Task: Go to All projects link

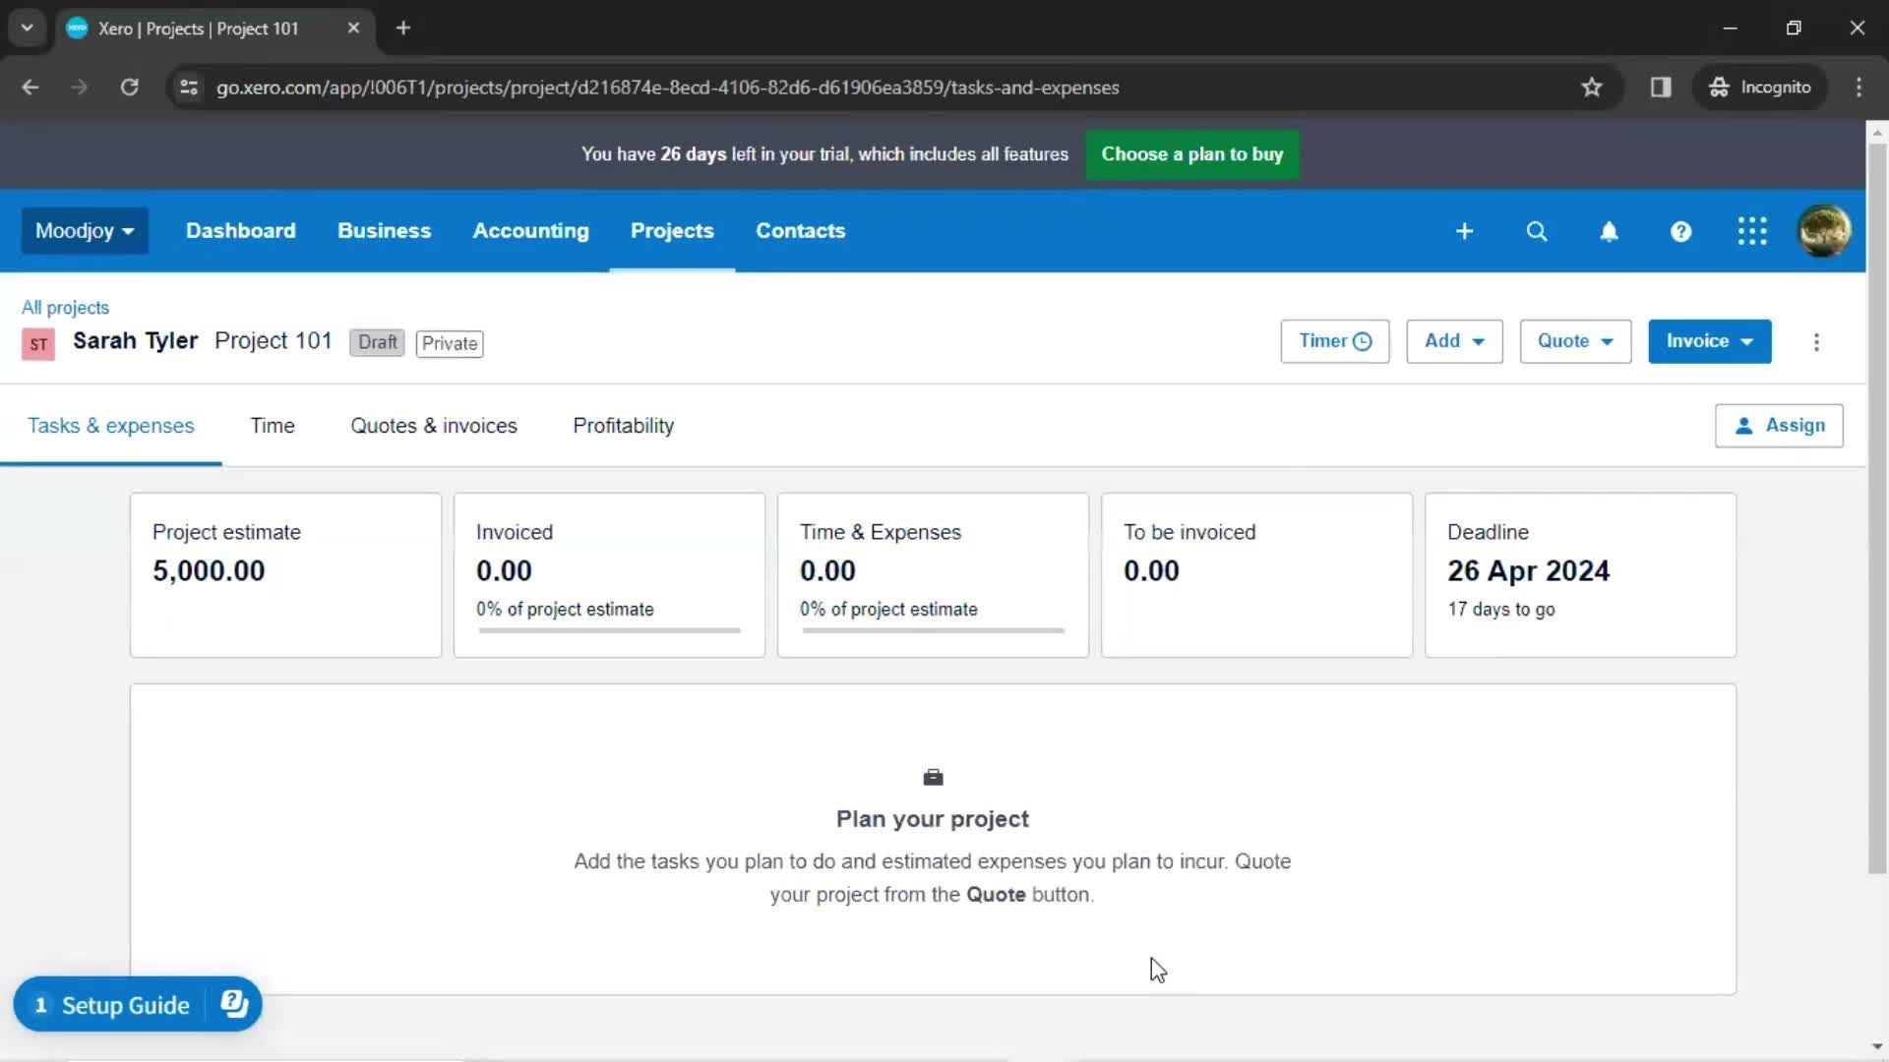Action: 65,308
